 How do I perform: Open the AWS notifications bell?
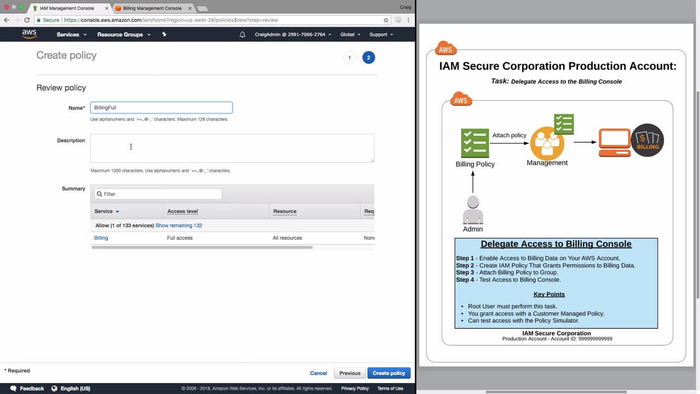coord(242,34)
